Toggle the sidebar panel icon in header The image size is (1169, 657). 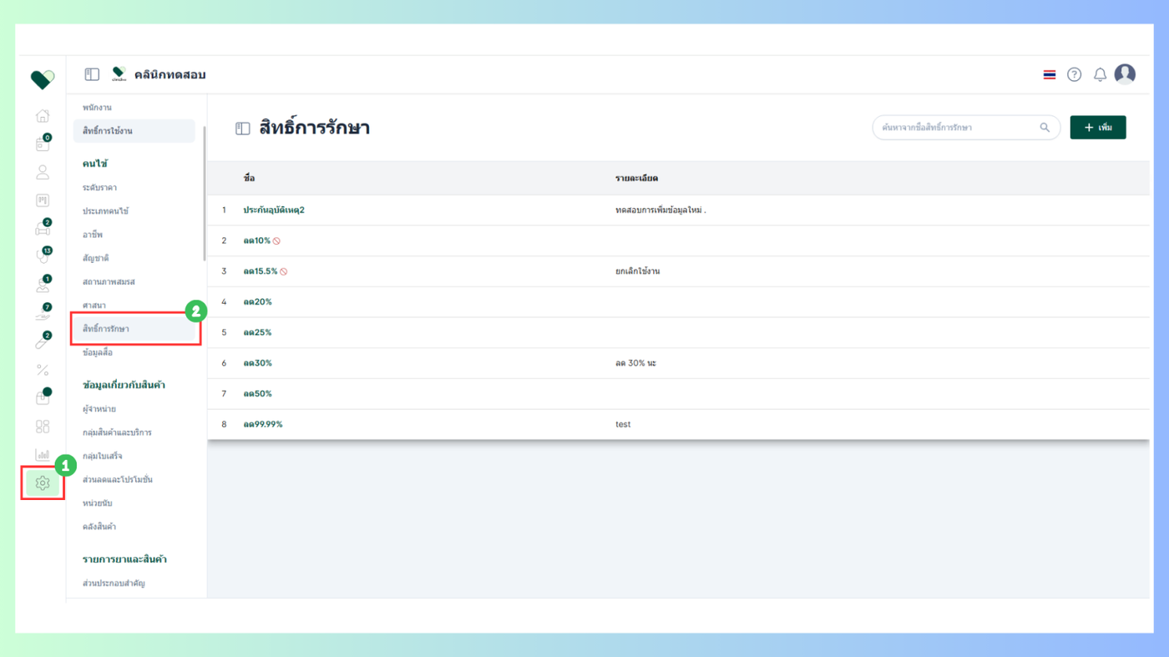(92, 74)
